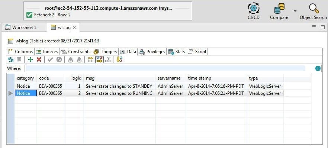Click Apr-8-2014-7:06:21-PM-PDT timestamp cell
Viewport: 328px width, 148px height.
(x=216, y=93)
